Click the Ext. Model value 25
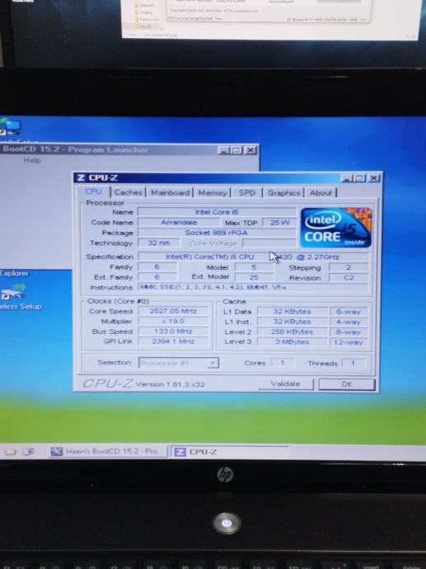Image resolution: width=426 pixels, height=569 pixels. pos(254,277)
